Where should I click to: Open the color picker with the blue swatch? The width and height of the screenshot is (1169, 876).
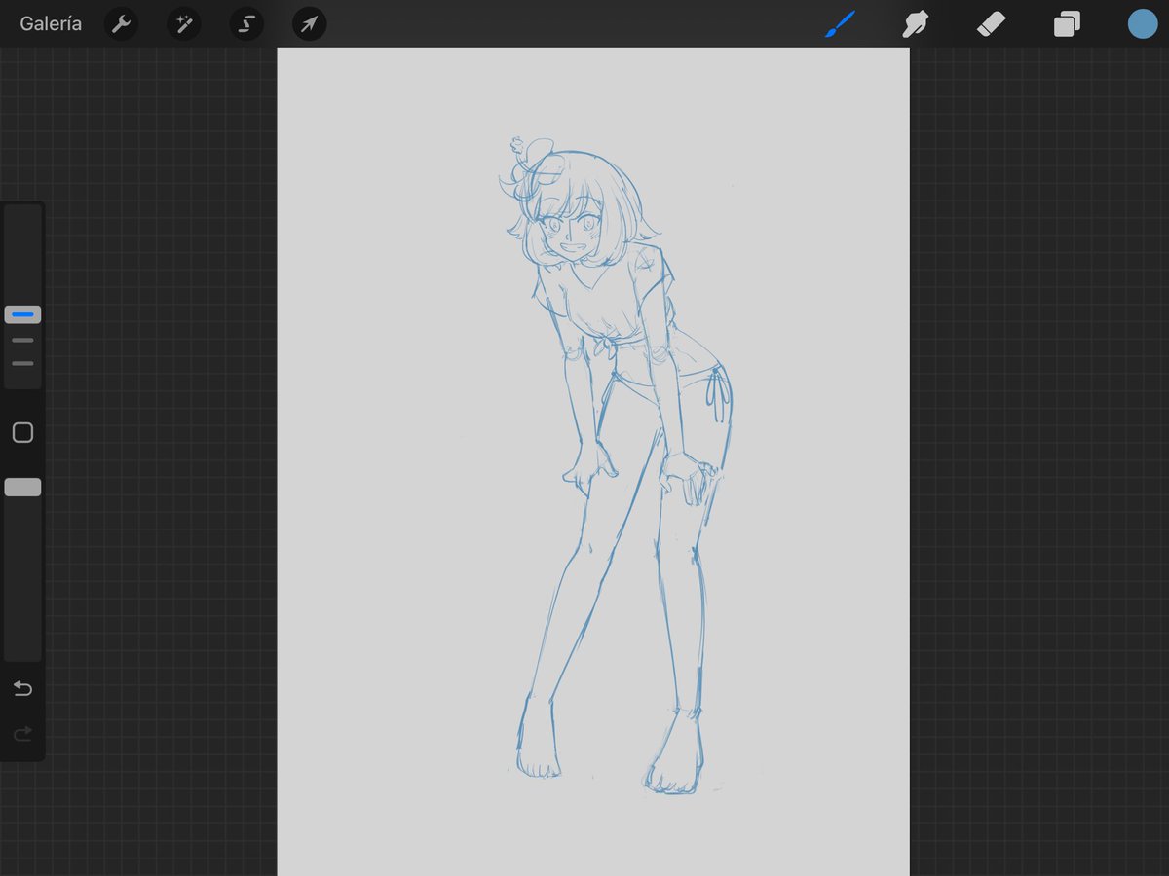pyautogui.click(x=1142, y=23)
